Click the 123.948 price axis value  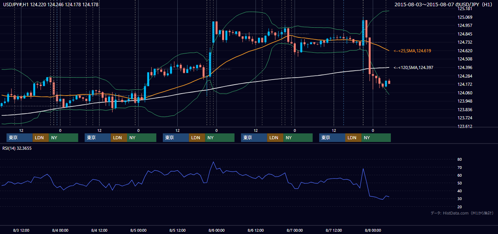pos(465,101)
